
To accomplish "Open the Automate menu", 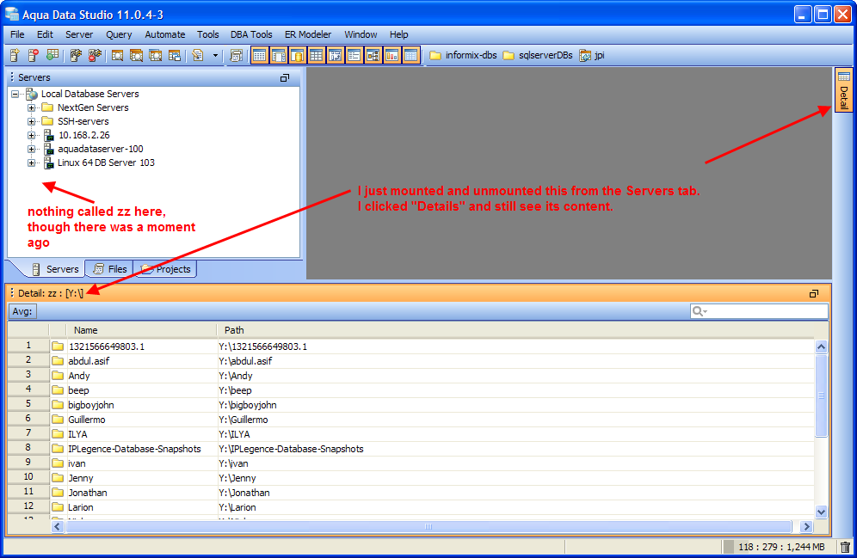I will (x=165, y=34).
